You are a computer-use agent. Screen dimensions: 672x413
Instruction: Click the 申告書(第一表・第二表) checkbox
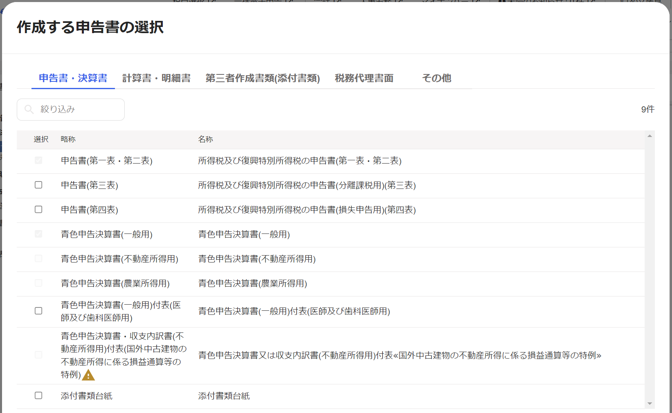point(38,160)
